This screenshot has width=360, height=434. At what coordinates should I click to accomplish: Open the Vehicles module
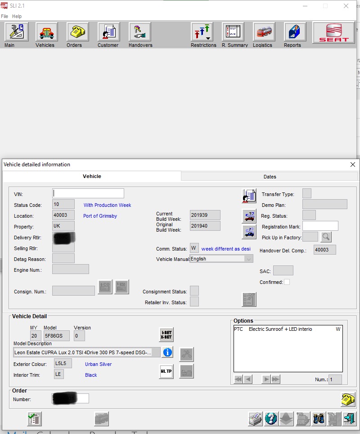click(x=46, y=32)
